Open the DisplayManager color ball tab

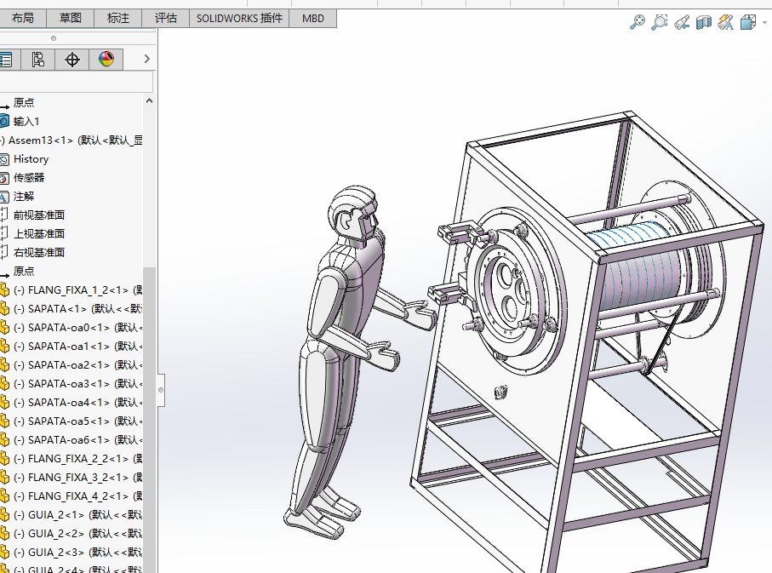[106, 59]
